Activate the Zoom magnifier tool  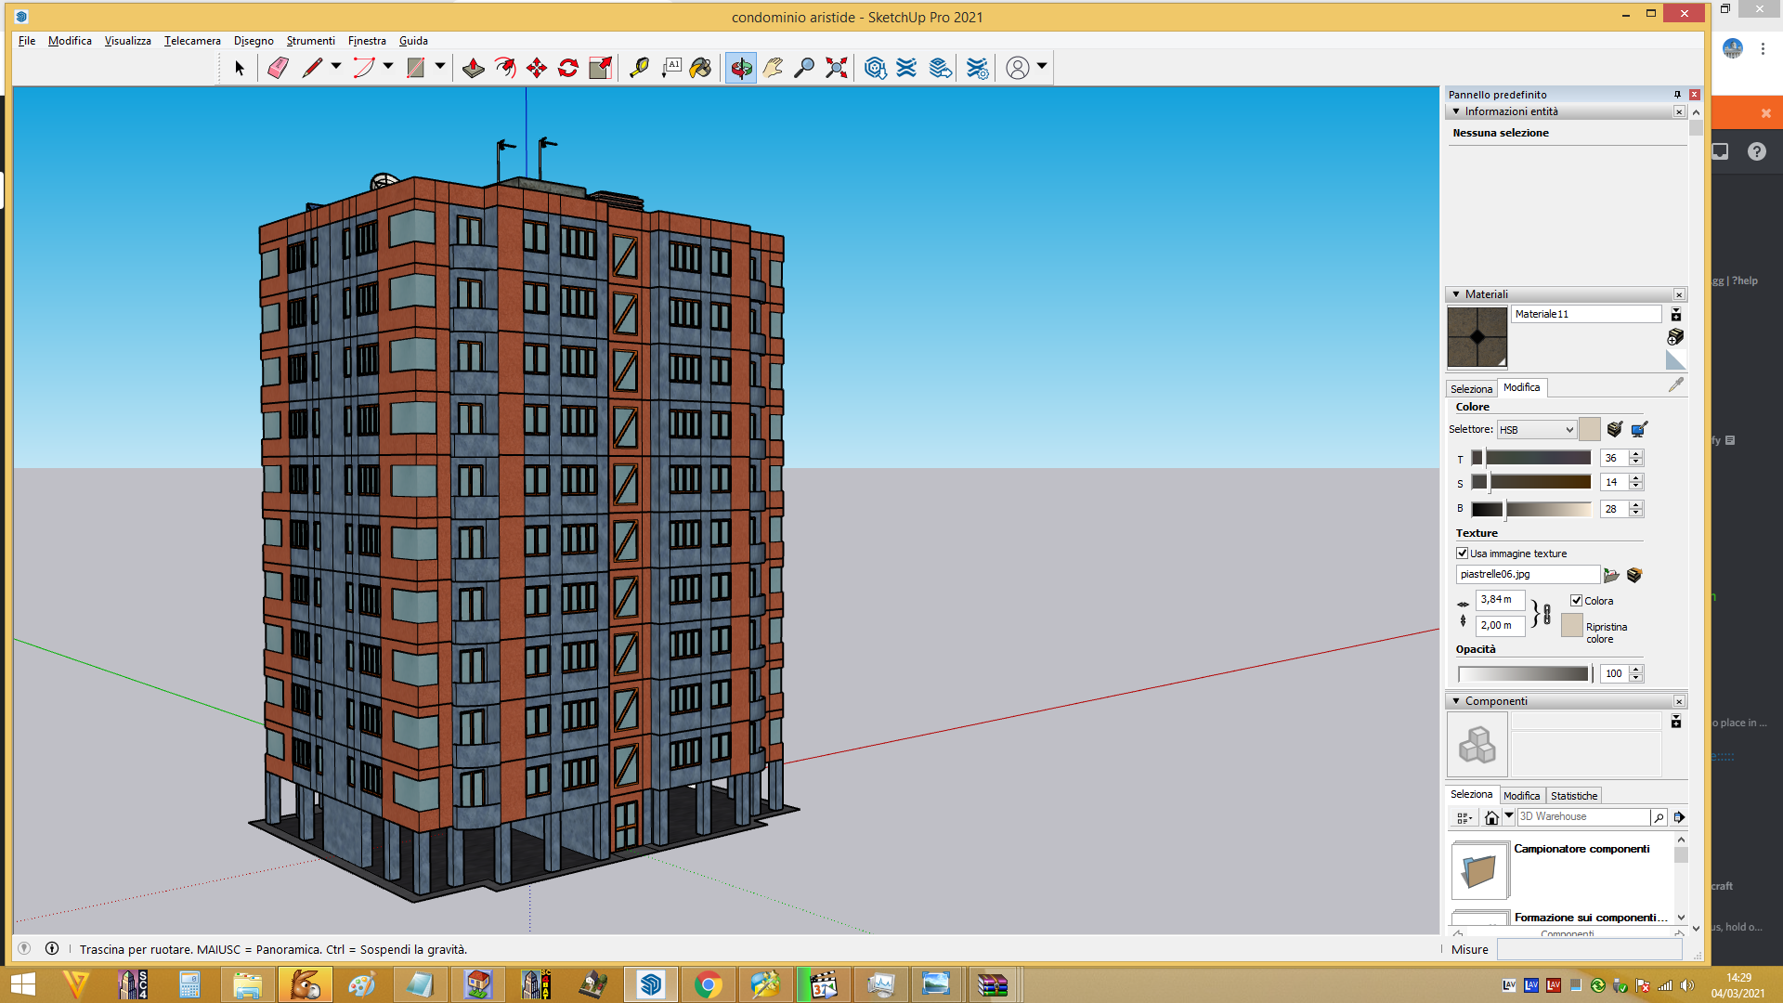(x=804, y=68)
